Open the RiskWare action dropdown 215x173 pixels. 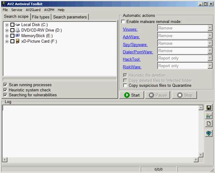pos(210,66)
